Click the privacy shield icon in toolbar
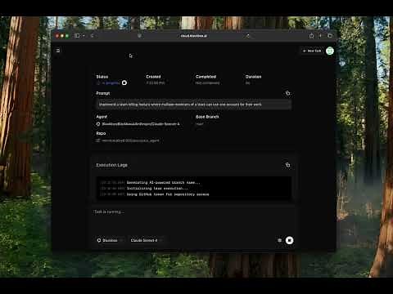 pyautogui.click(x=139, y=36)
